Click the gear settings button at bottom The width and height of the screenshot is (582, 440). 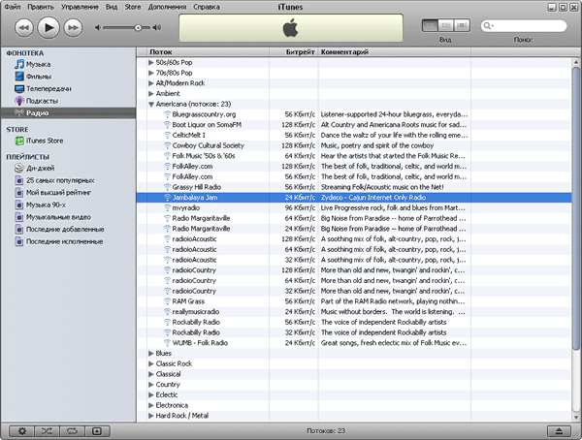22,431
